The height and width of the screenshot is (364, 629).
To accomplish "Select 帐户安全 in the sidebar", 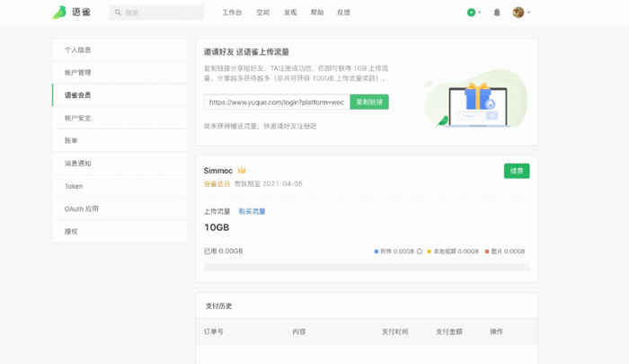I will pyautogui.click(x=120, y=118).
